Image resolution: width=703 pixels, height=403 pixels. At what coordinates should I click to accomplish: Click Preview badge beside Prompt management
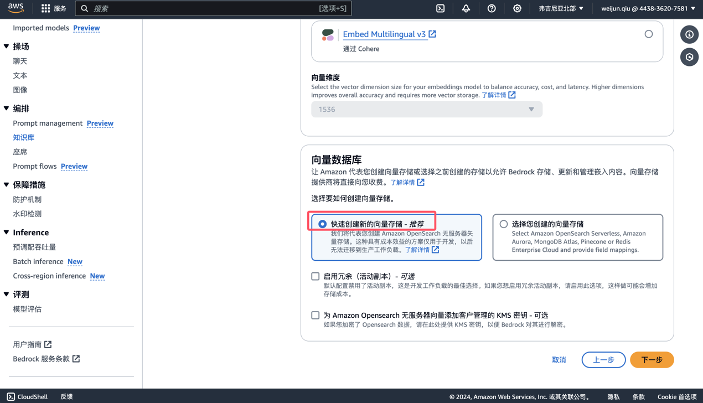[x=100, y=123]
